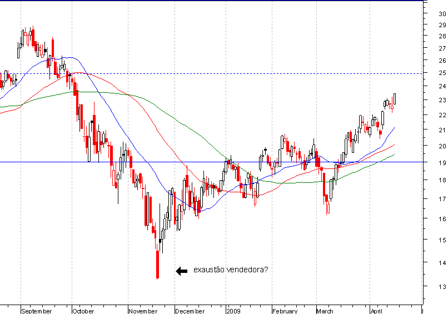Click the September label on the time axis

click(x=37, y=311)
